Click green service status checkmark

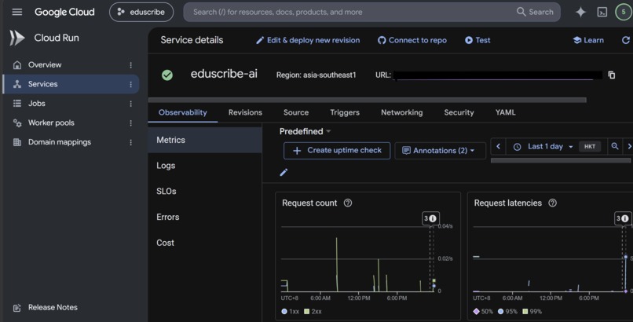[x=167, y=75]
